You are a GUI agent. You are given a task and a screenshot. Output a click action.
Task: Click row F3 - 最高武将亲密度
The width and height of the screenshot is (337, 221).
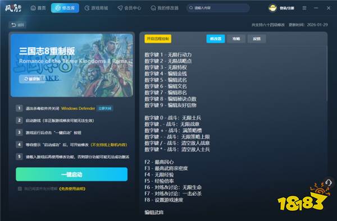point(166,168)
